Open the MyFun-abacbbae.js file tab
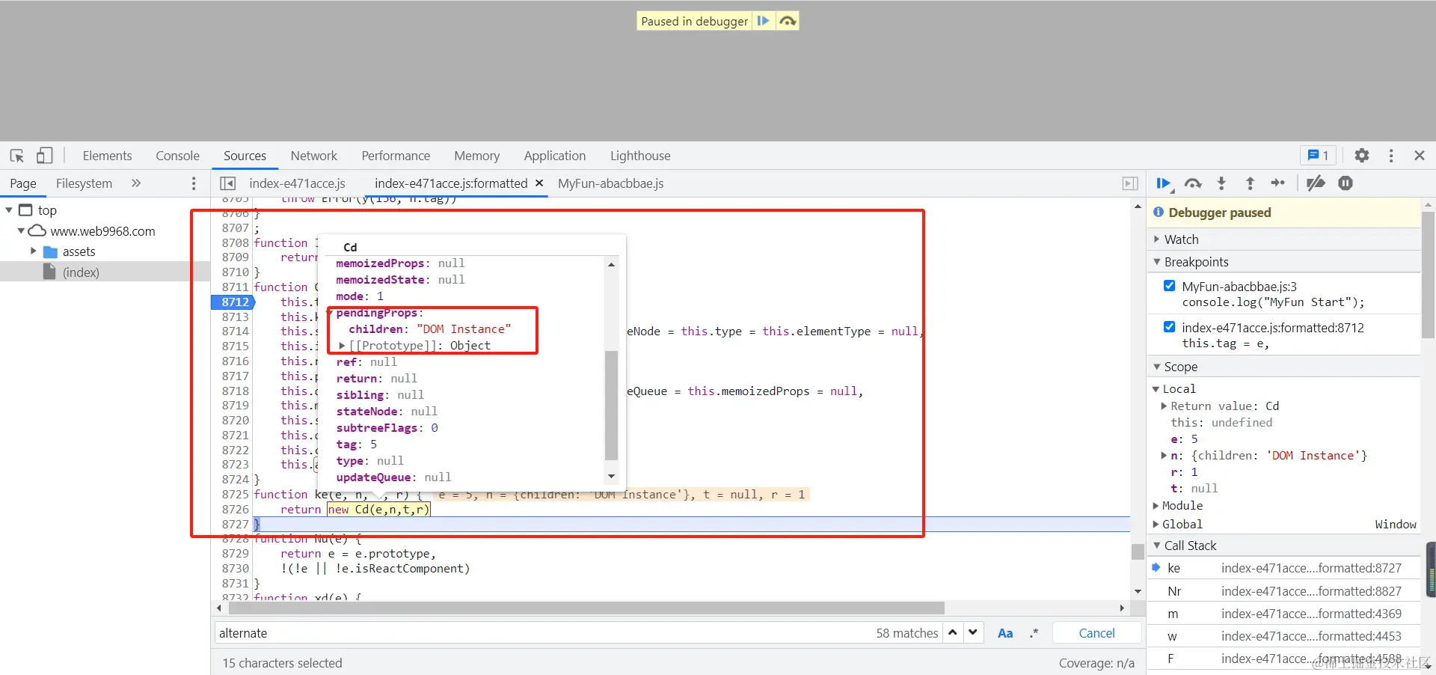The width and height of the screenshot is (1436, 675). coord(610,183)
